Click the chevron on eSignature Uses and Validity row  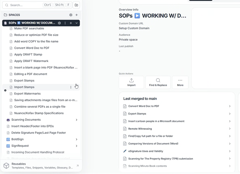coord(230,151)
